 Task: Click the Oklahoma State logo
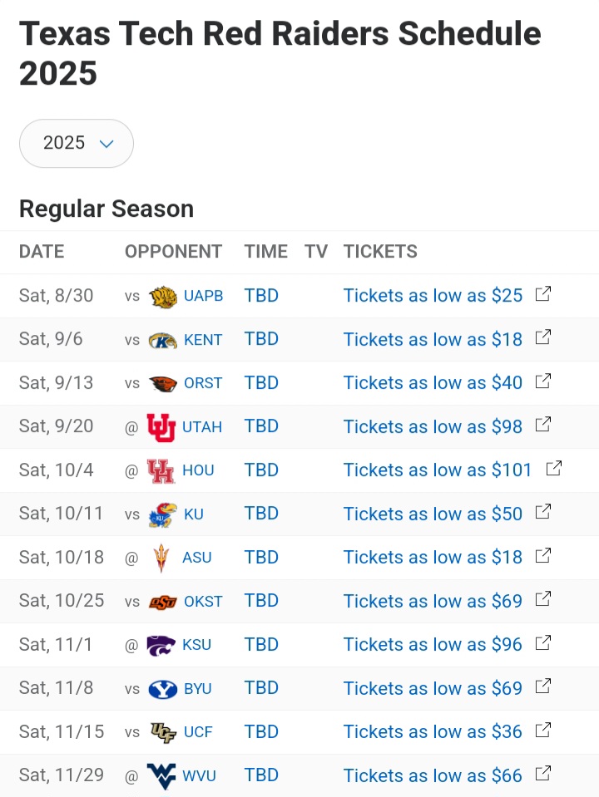[x=163, y=602]
